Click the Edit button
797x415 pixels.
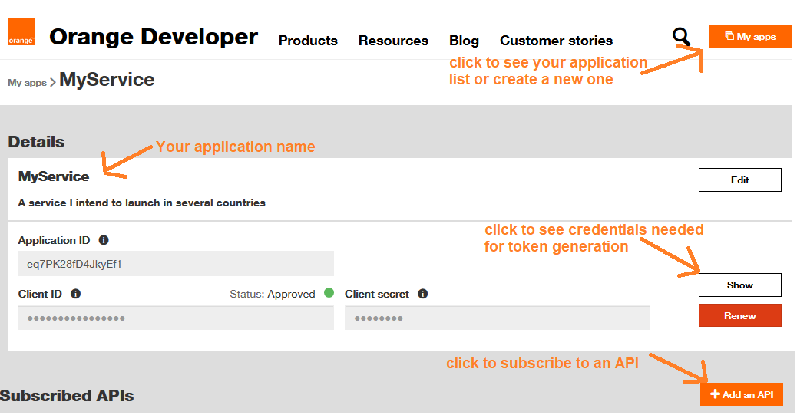(x=739, y=180)
